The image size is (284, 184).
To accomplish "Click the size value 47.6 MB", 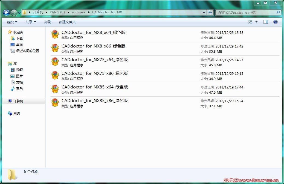I will point(216,92).
